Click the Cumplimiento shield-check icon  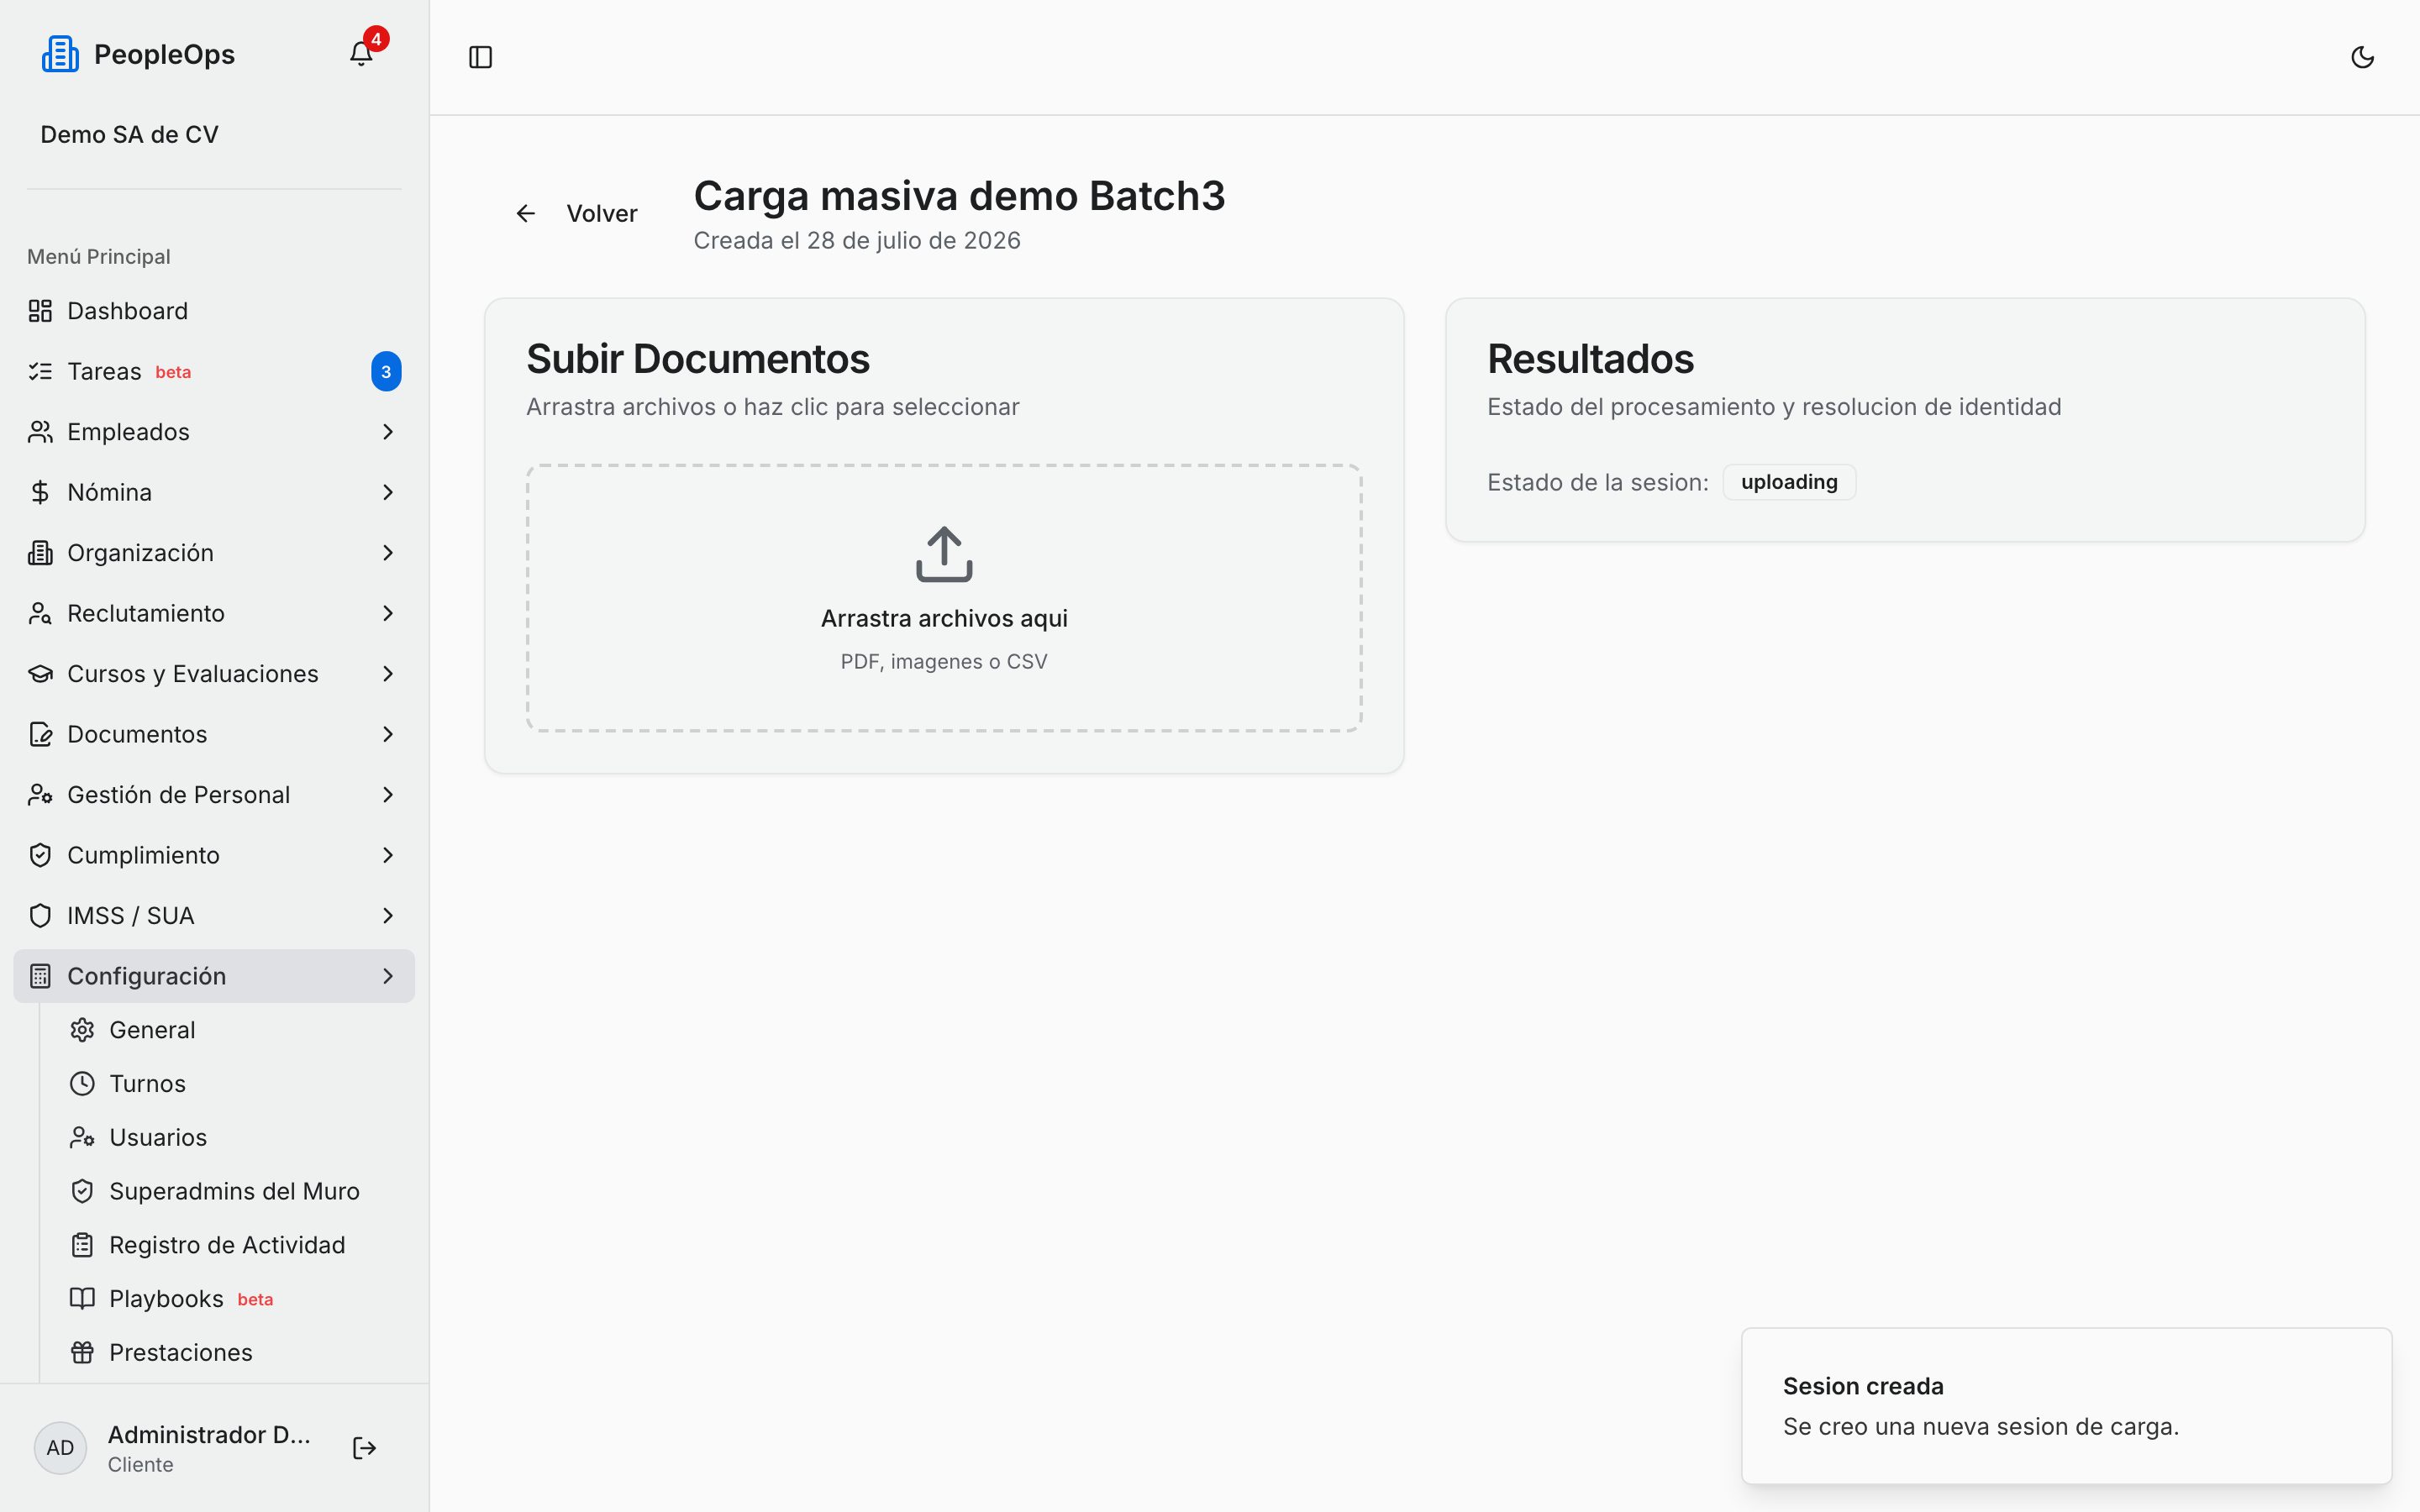point(40,855)
